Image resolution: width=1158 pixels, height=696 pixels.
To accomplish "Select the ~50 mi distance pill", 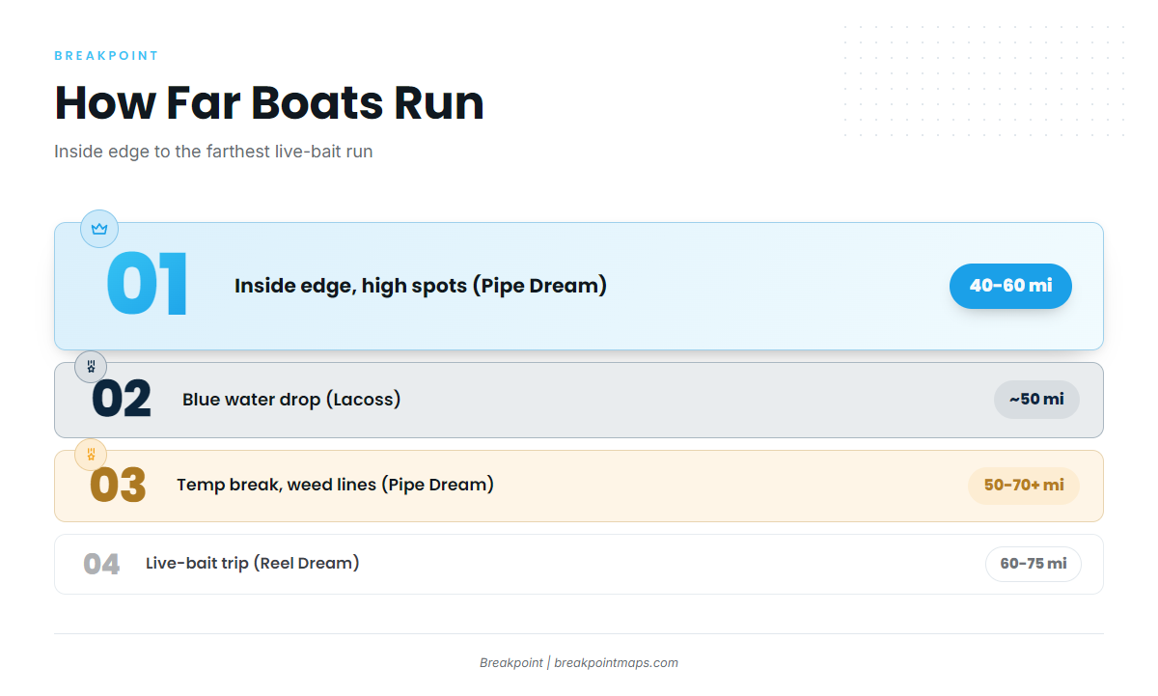I will (1036, 400).
